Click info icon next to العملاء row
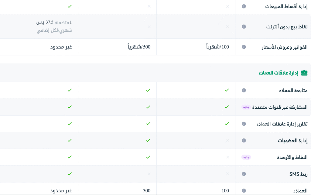 244,191
